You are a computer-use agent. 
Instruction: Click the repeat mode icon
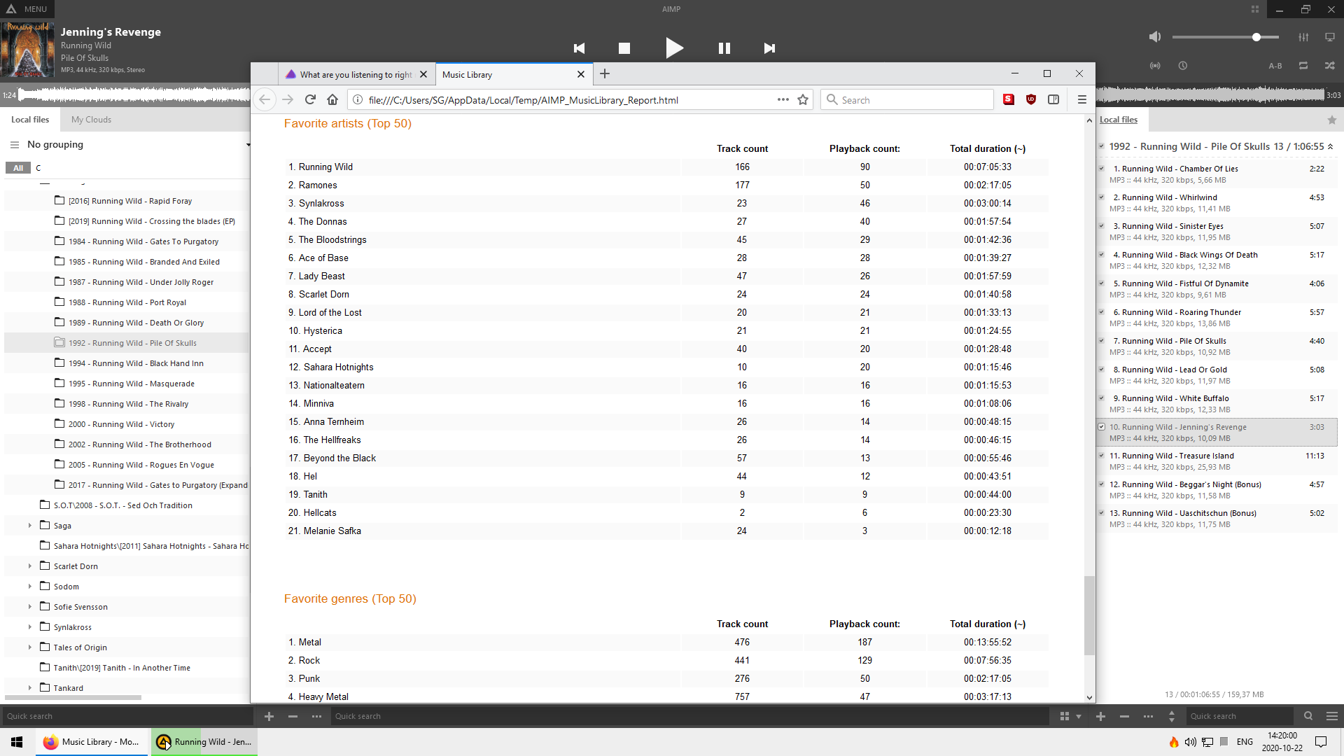[x=1303, y=66]
